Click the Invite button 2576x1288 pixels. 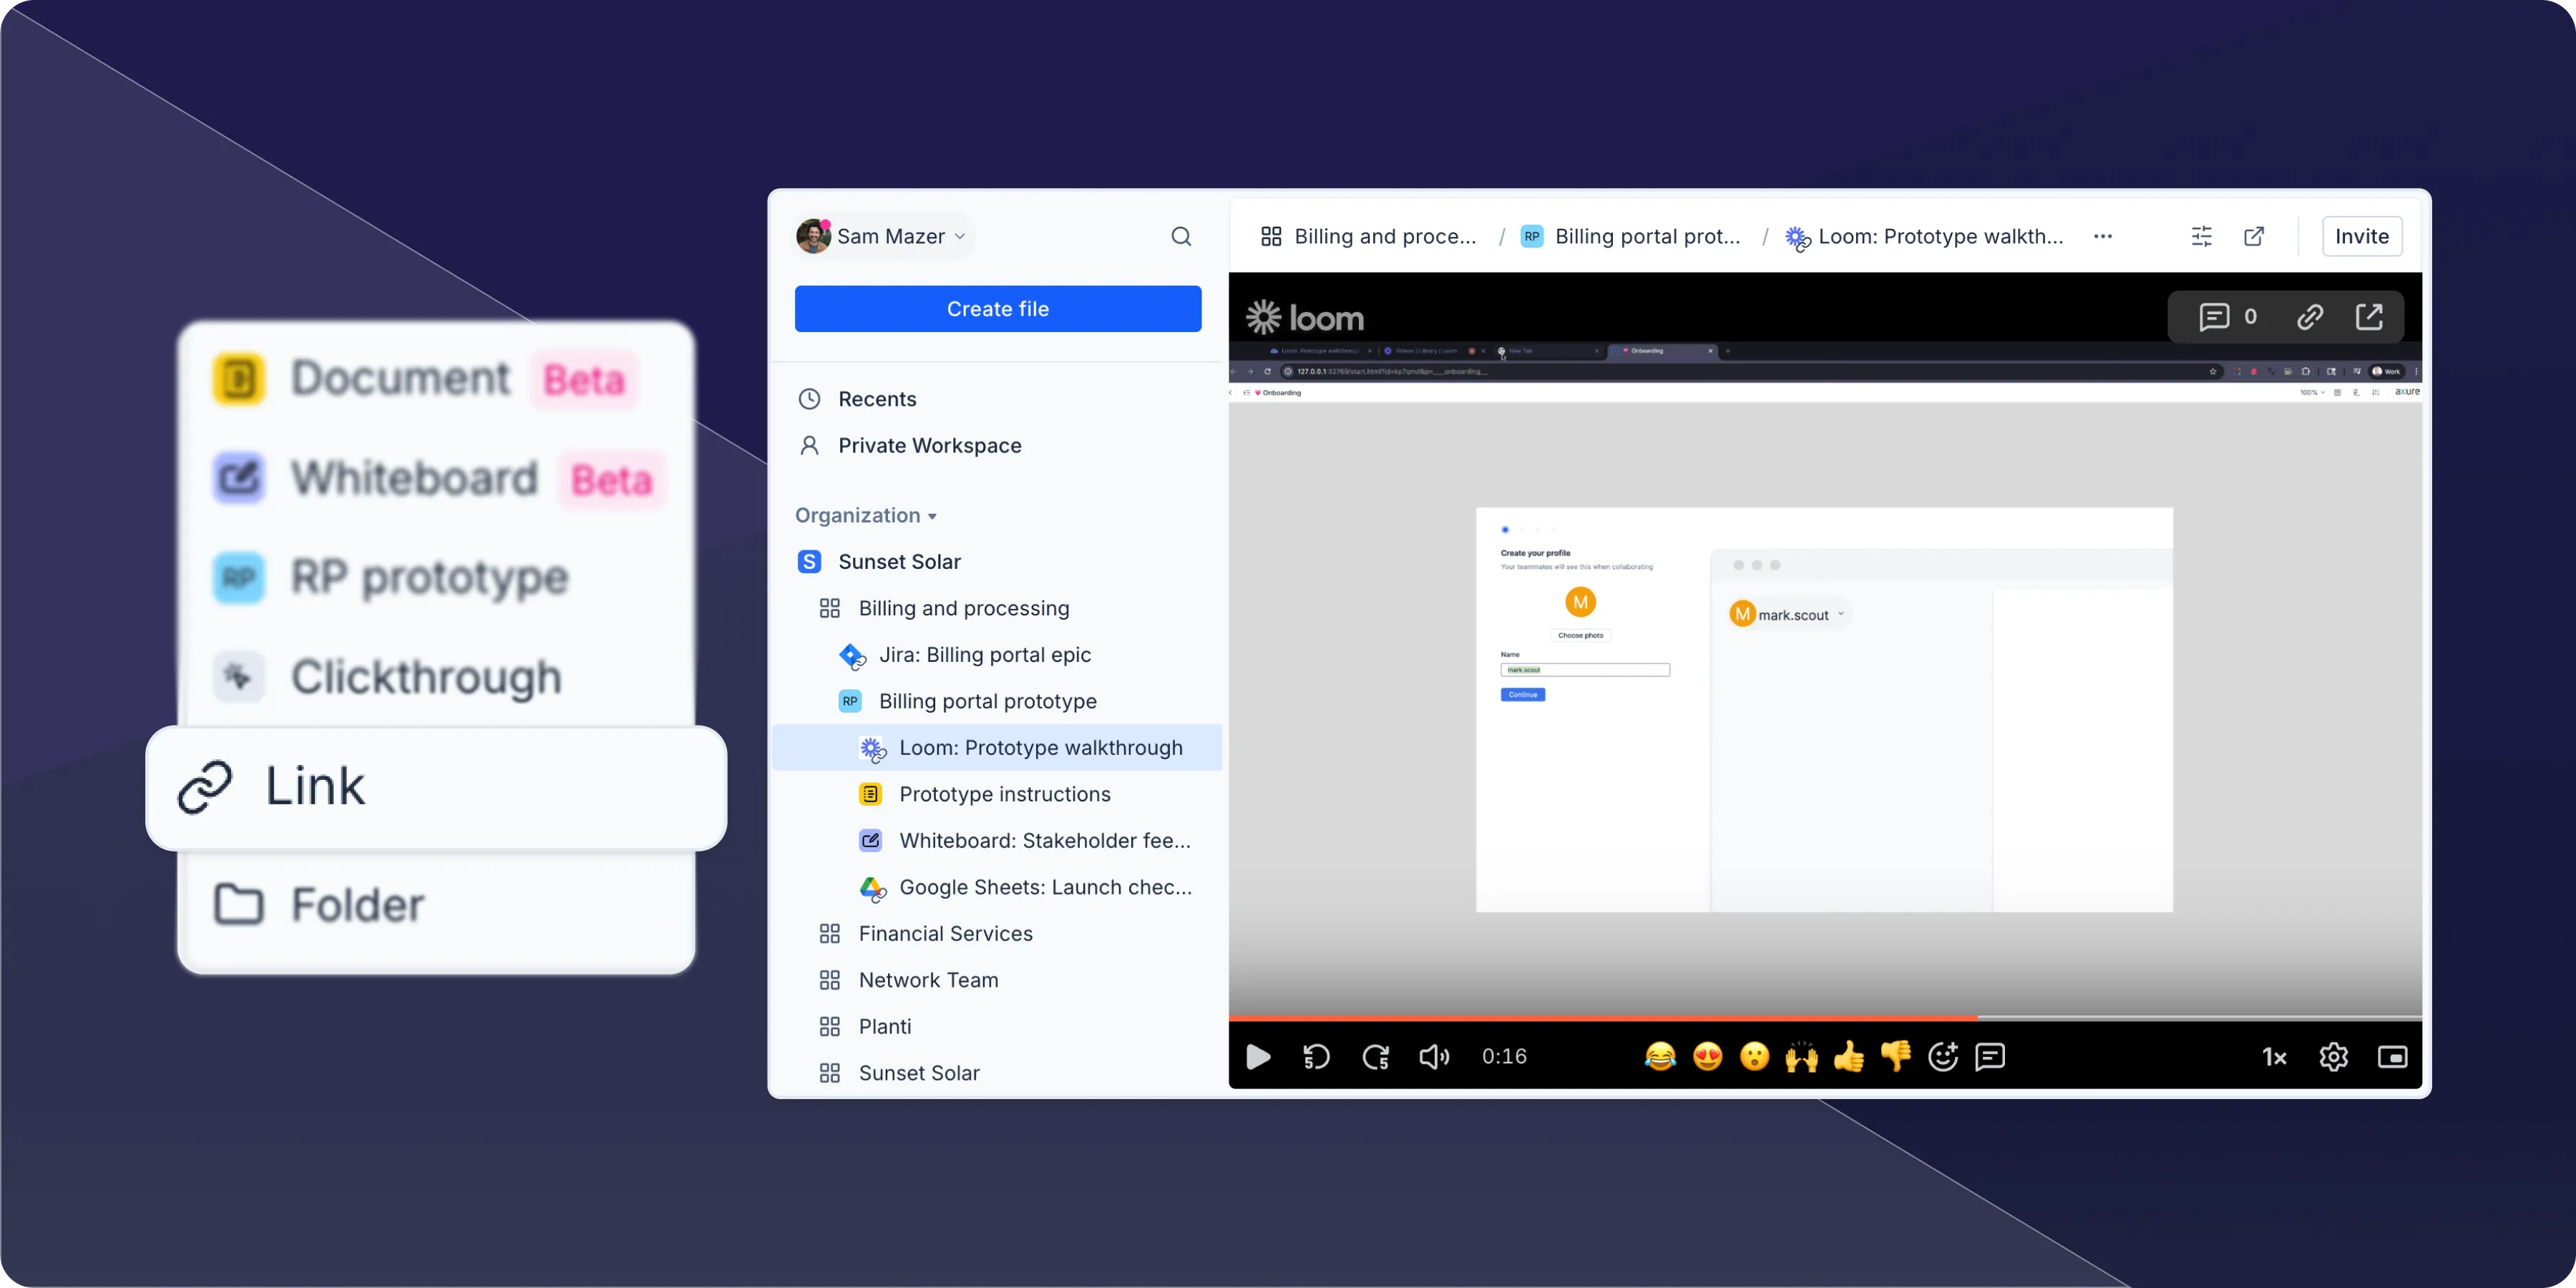tap(2361, 237)
